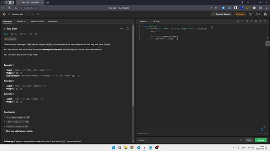The height and width of the screenshot is (151, 270).
Task: Click the format code lines icon
Action: point(238,21)
